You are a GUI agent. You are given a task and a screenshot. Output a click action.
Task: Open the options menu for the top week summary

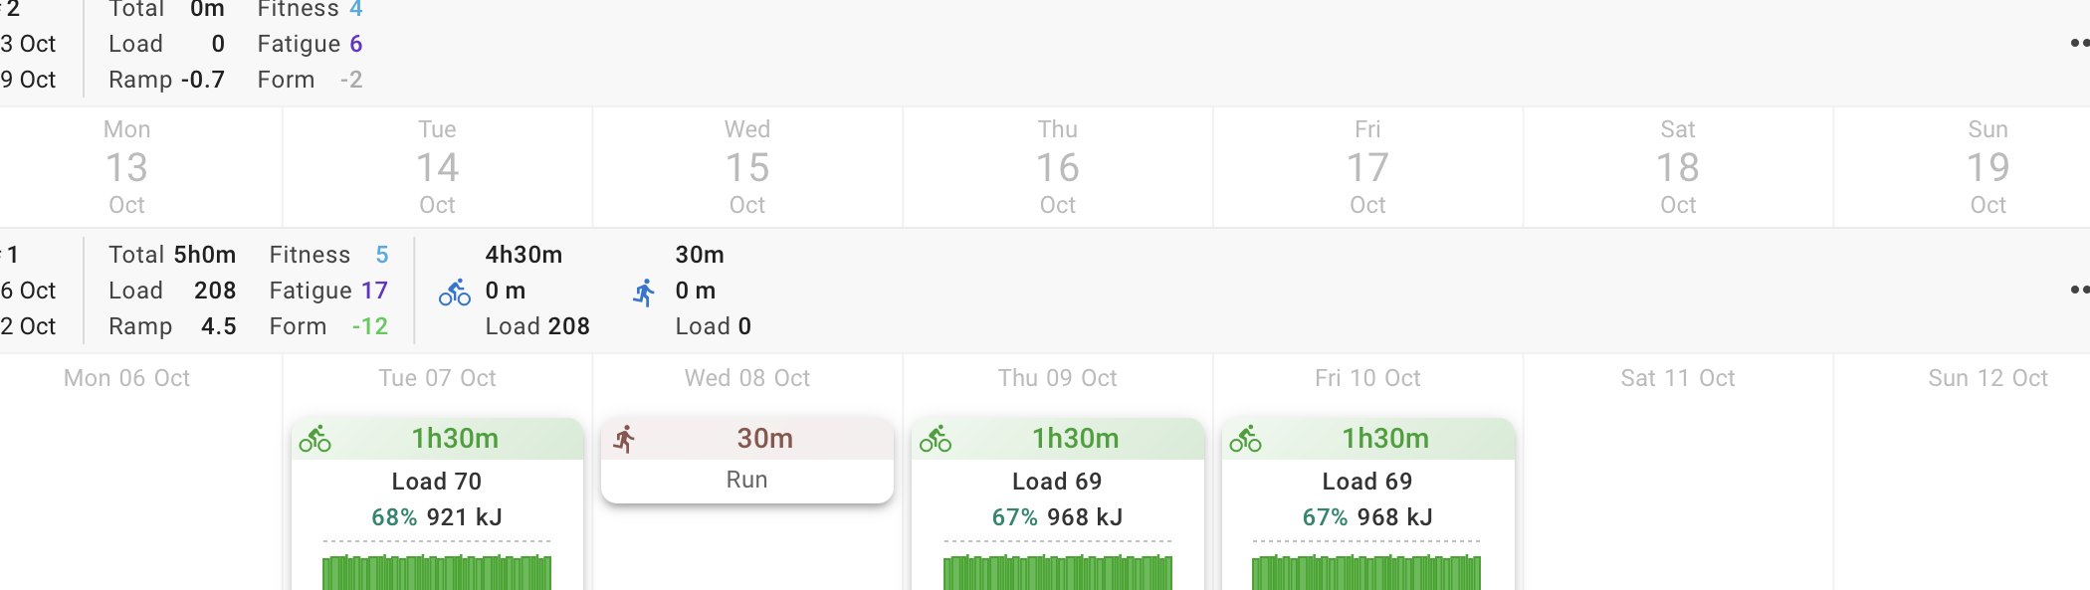(2078, 43)
